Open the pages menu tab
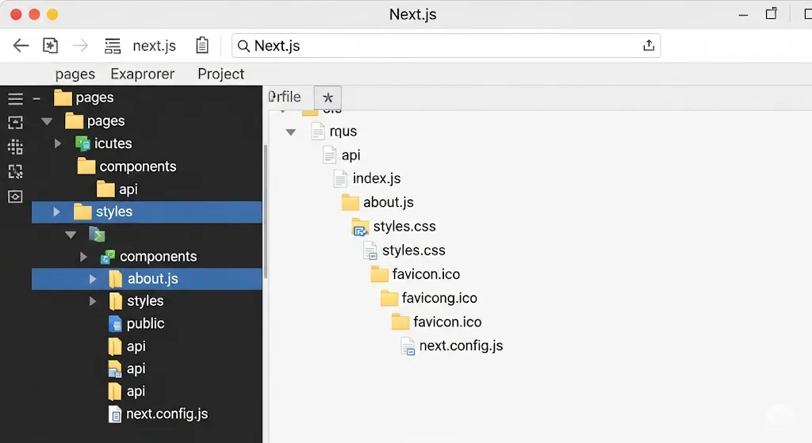 (x=75, y=74)
